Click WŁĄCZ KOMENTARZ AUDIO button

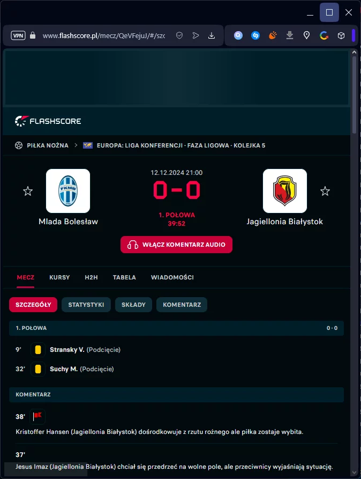pyautogui.click(x=176, y=245)
